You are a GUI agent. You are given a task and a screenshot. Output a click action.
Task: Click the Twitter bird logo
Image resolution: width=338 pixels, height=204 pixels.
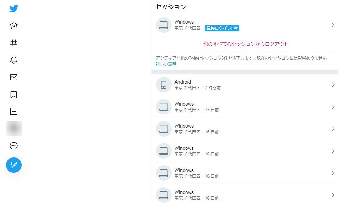tap(14, 9)
